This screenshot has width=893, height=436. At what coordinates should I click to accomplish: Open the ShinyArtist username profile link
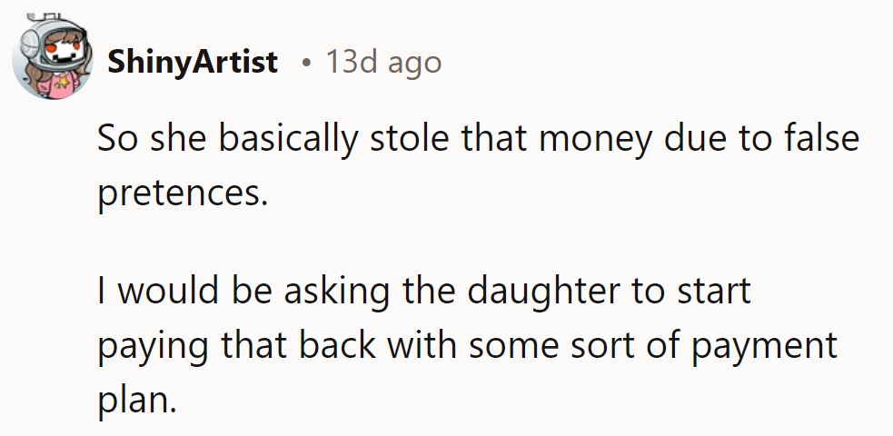pyautogui.click(x=193, y=63)
